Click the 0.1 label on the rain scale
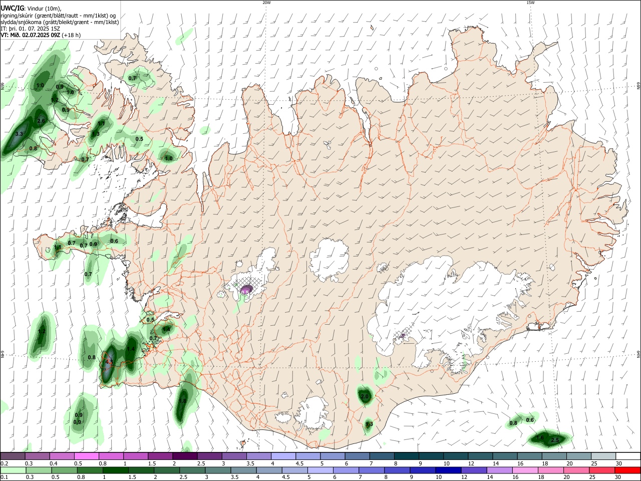The image size is (641, 481). coord(4,477)
